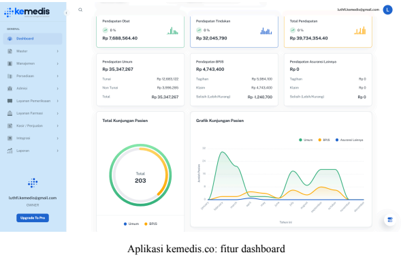Click the OWNER role label
Viewport: 401px width, 257px height.
tap(33, 205)
